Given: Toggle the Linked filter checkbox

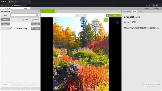Looking at the screenshot, I should (23, 20).
